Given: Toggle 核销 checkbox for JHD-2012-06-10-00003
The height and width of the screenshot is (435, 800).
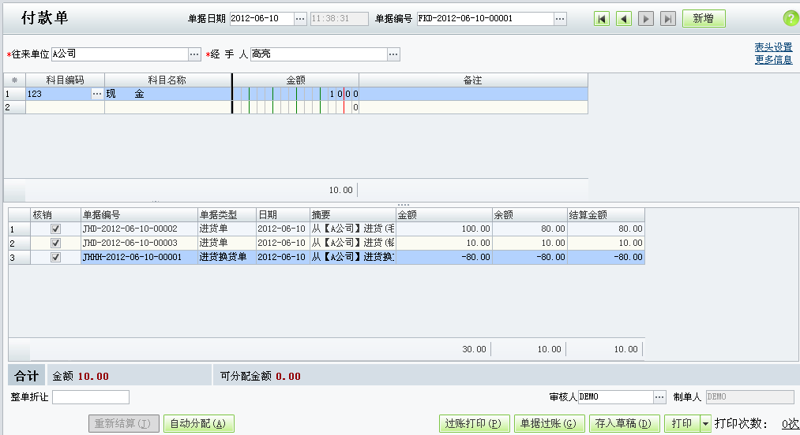Looking at the screenshot, I should pyautogui.click(x=55, y=243).
